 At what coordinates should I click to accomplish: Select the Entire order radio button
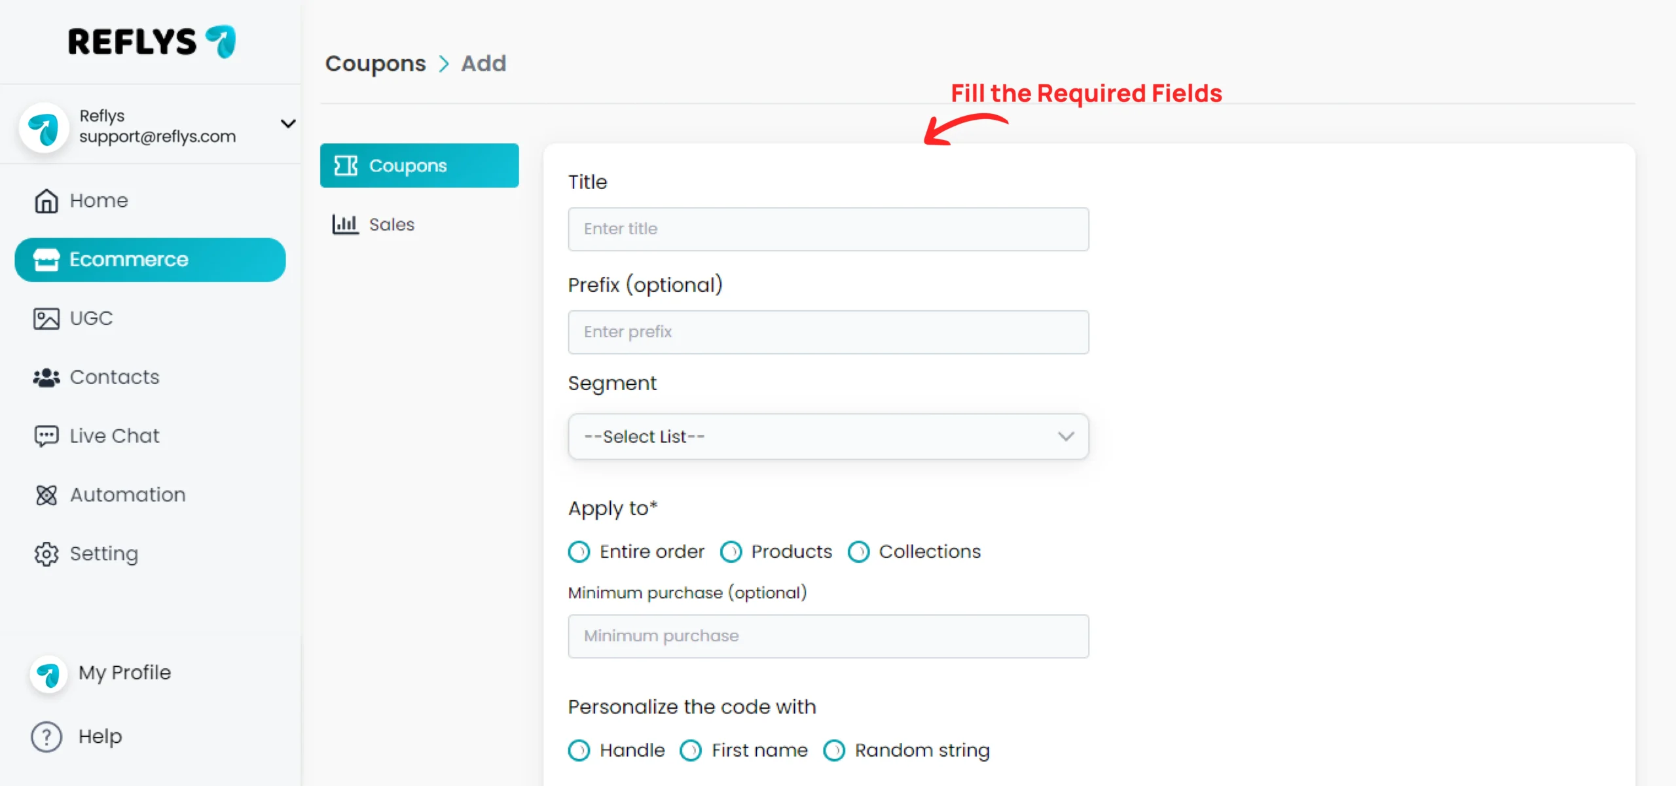(x=579, y=552)
